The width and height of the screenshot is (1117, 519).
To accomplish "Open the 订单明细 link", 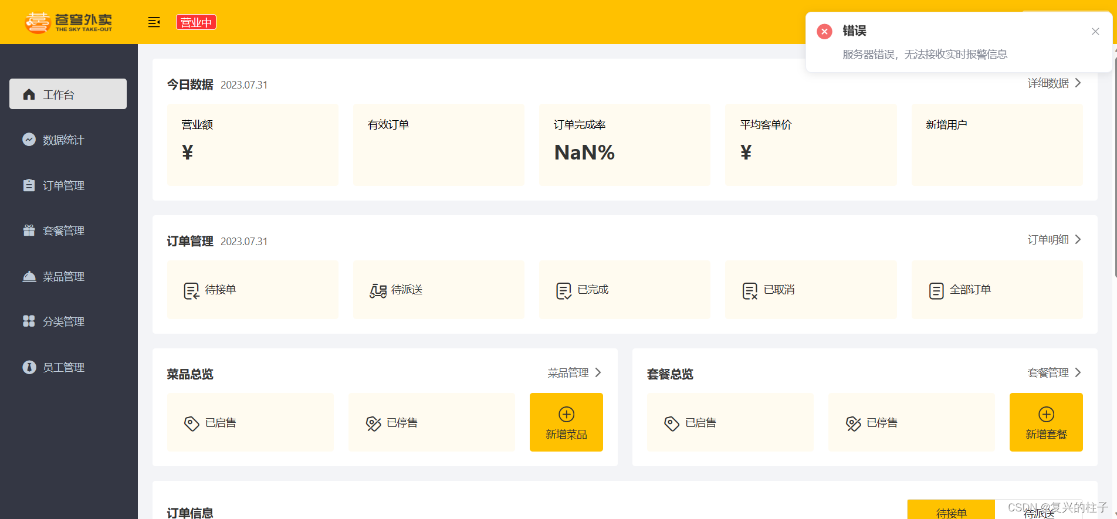I will [x=1048, y=240].
